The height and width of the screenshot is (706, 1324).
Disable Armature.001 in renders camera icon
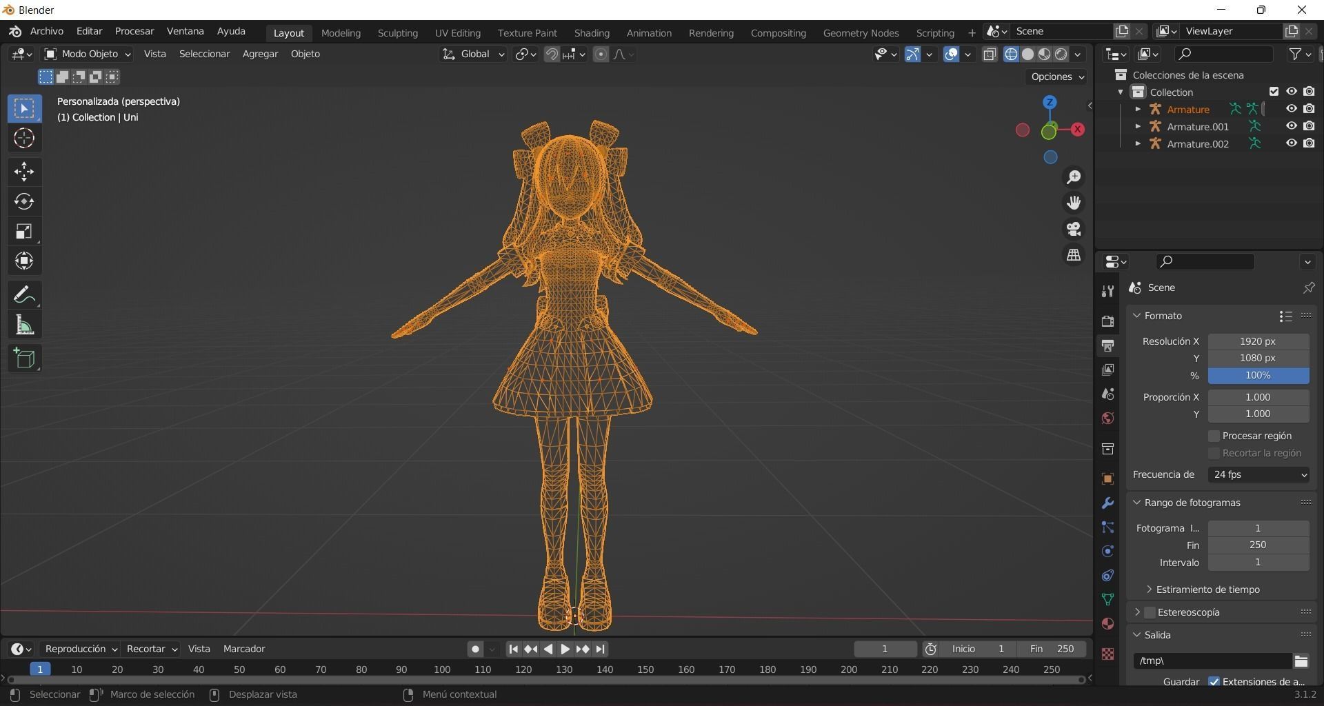tap(1309, 126)
